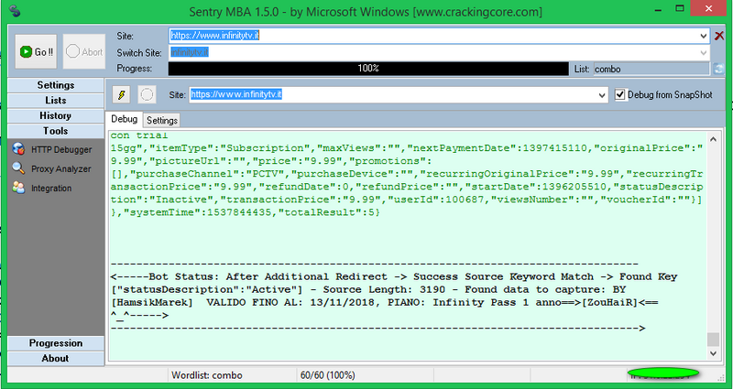
Task: Open the Settings sidebar section
Action: pos(56,85)
